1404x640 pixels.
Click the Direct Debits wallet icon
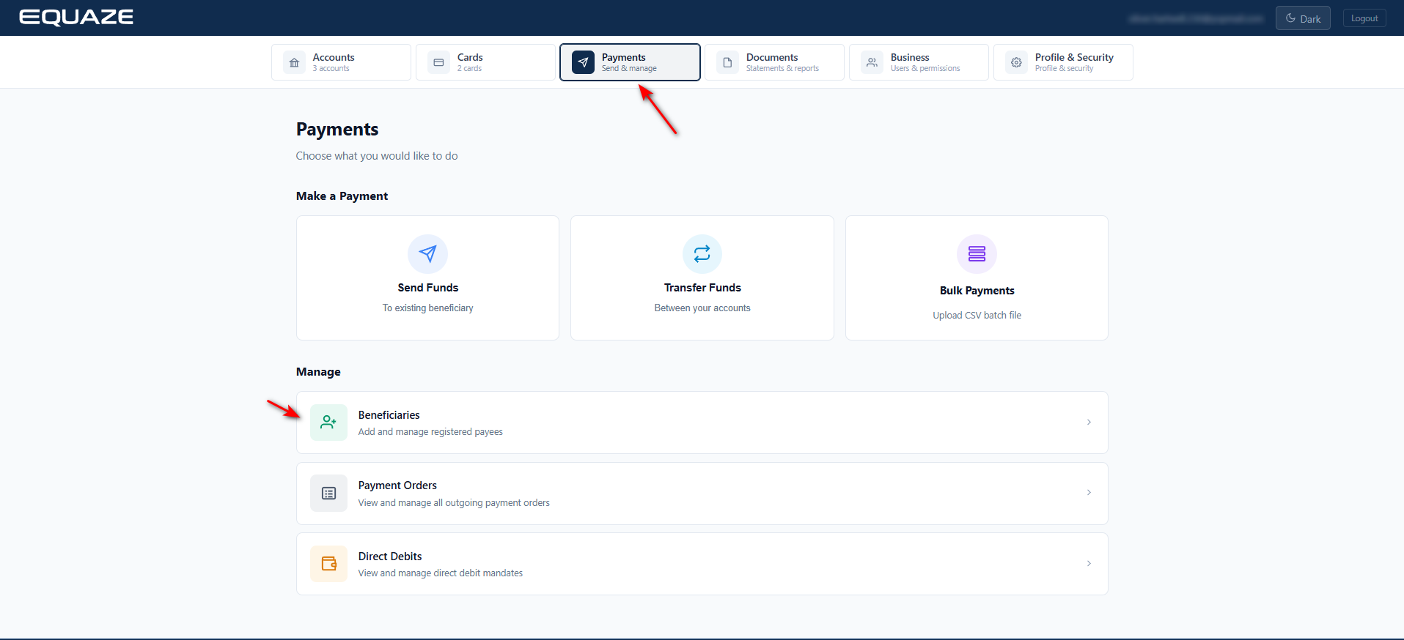[x=328, y=564]
